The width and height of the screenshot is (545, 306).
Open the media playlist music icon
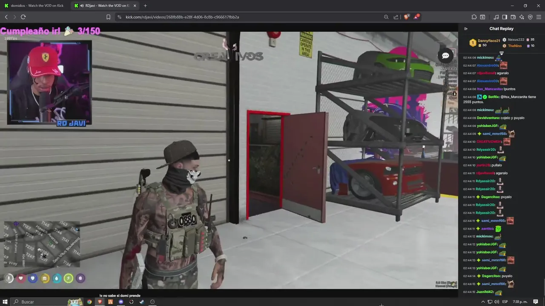(496, 17)
